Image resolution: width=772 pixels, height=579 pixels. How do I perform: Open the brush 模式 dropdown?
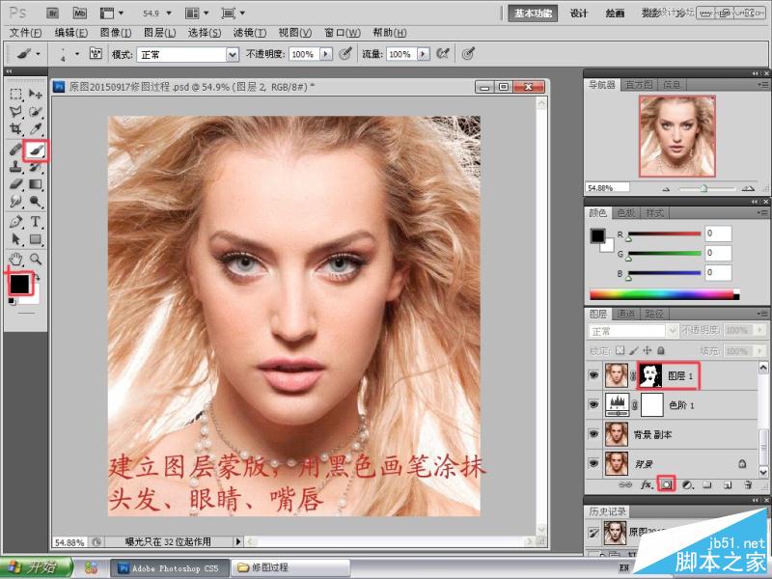[187, 55]
